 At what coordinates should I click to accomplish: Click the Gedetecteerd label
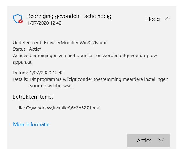coord(27,43)
